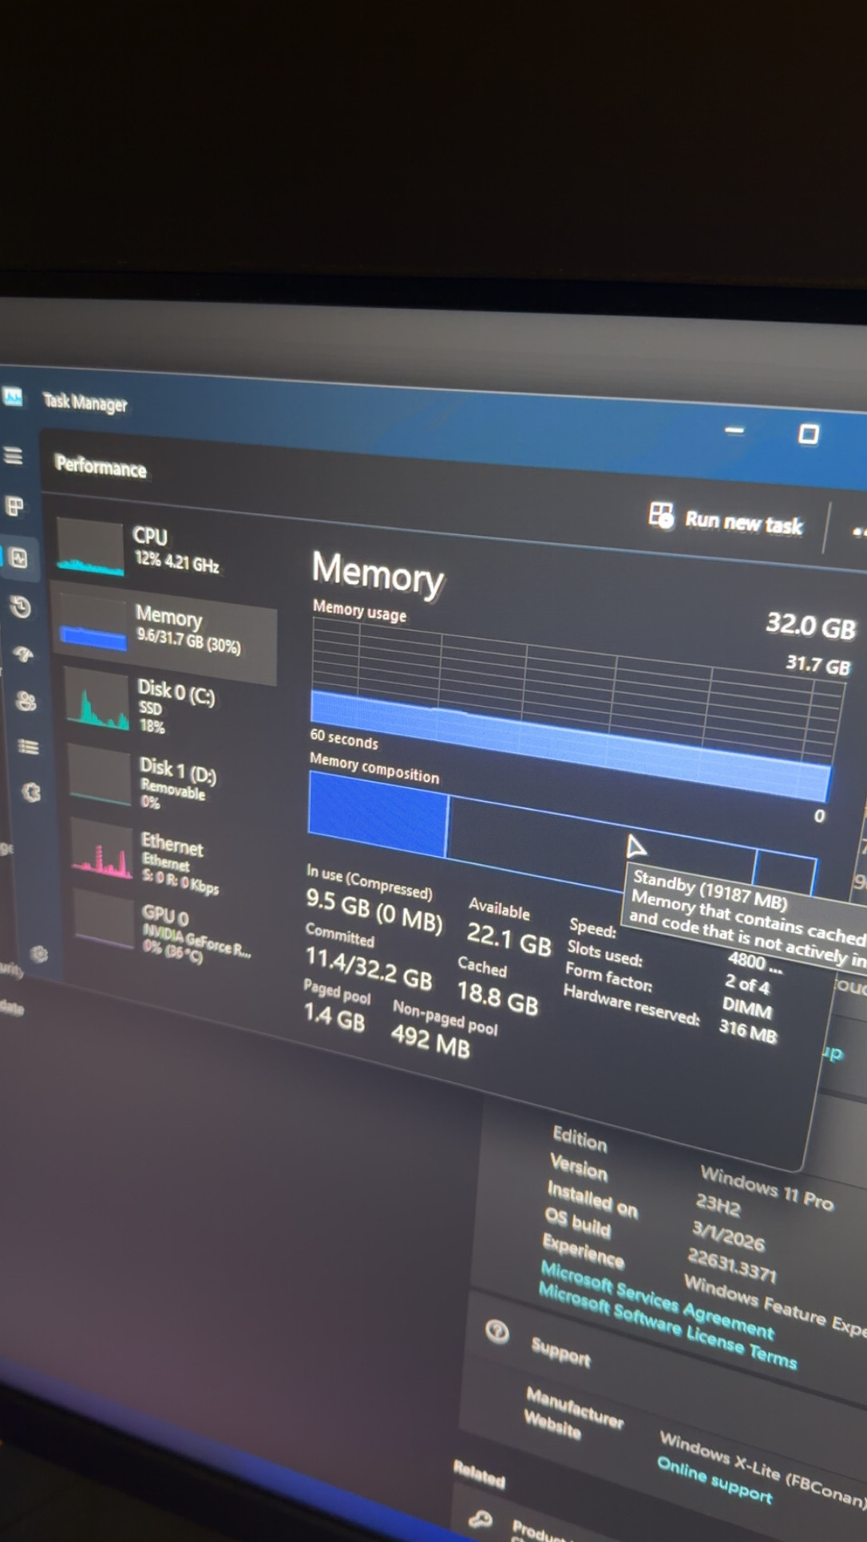Viewport: 867px width, 1542px height.
Task: Open Details page icon
Action: 29,747
